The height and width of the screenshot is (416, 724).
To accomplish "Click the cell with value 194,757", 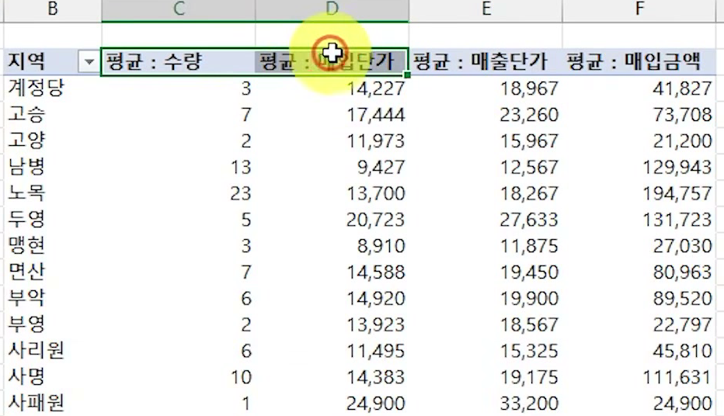I will tap(639, 192).
